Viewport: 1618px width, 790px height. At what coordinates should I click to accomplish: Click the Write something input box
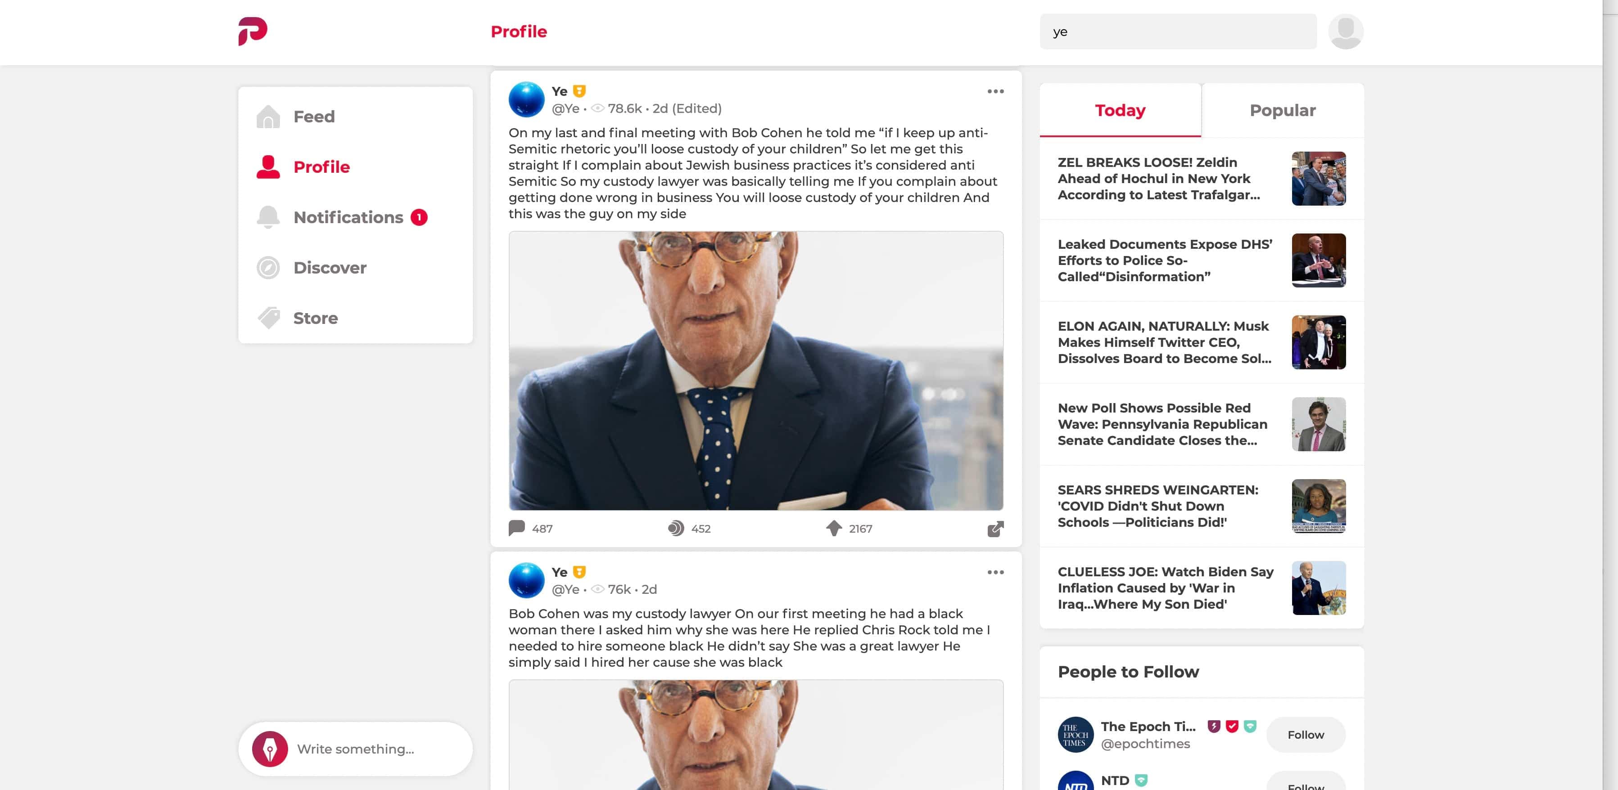[x=356, y=749]
